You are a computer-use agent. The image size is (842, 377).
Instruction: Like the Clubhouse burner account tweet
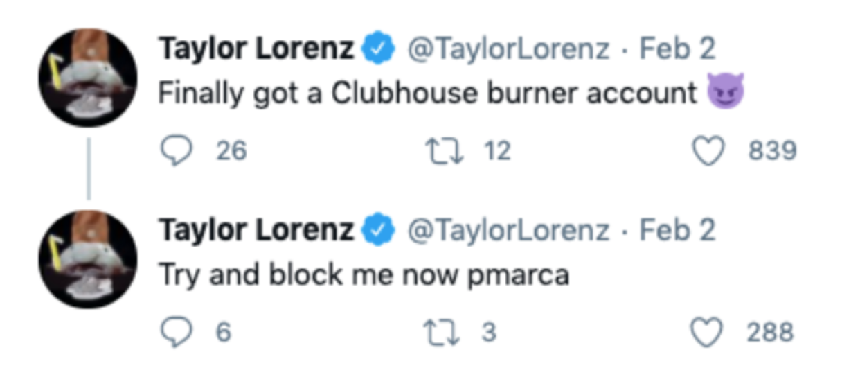coord(708,150)
